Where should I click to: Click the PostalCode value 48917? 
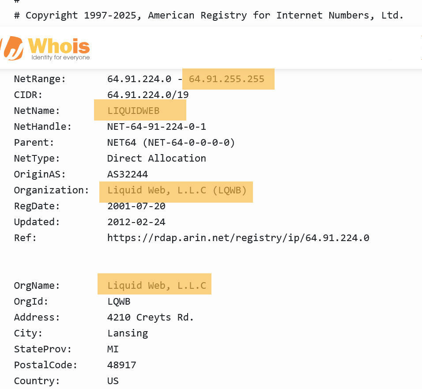pos(122,365)
